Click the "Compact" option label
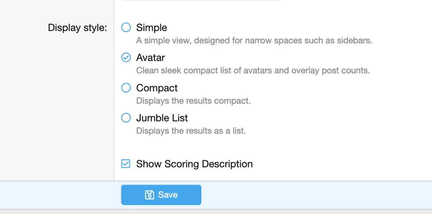Screen dimensions: 432x214 (x=157, y=88)
